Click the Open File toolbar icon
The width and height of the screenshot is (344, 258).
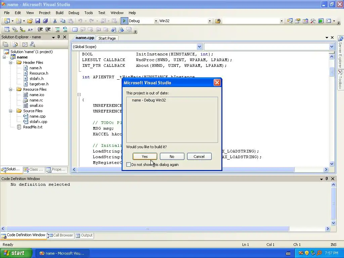[x=30, y=21]
